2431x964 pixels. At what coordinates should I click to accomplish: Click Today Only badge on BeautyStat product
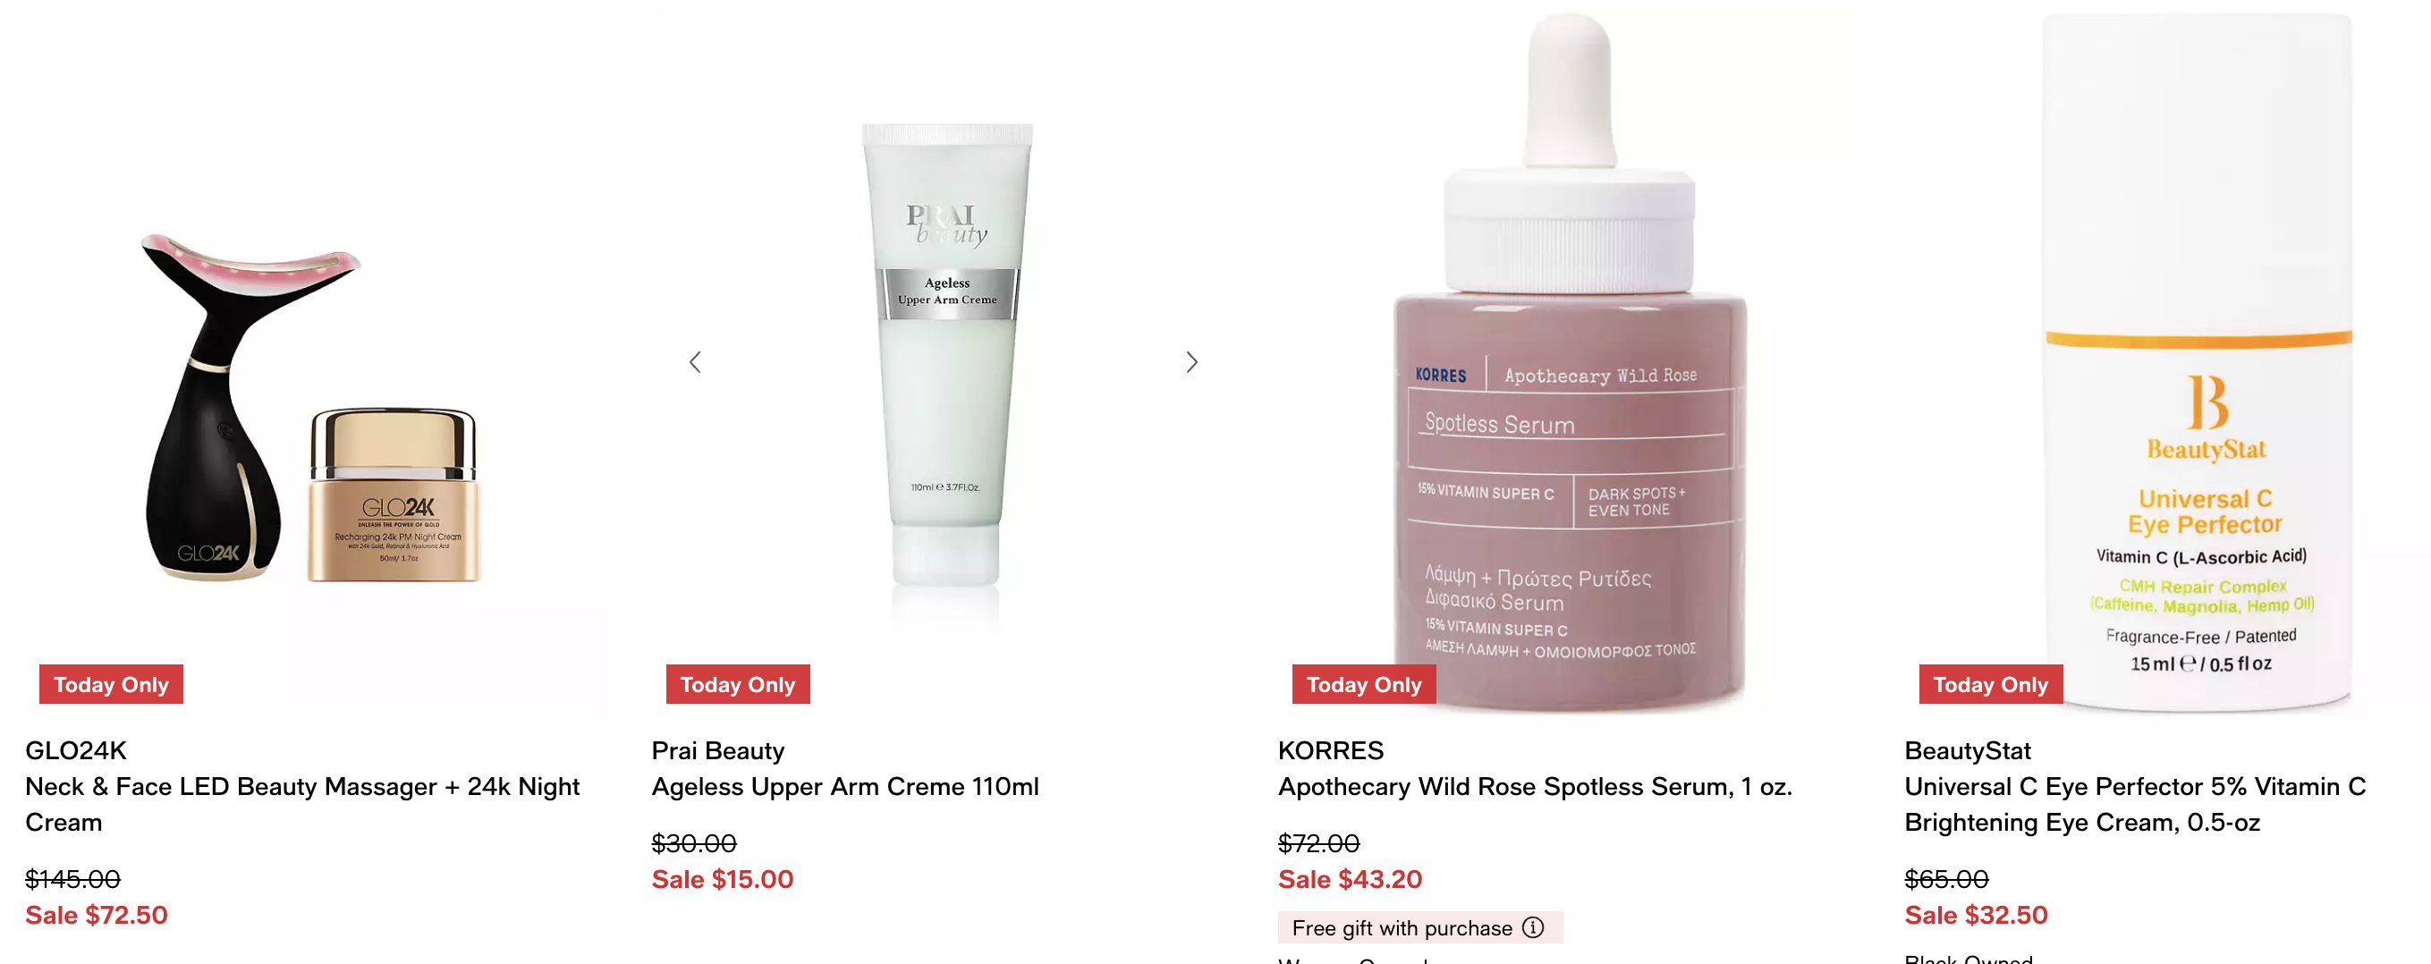[x=1990, y=684]
